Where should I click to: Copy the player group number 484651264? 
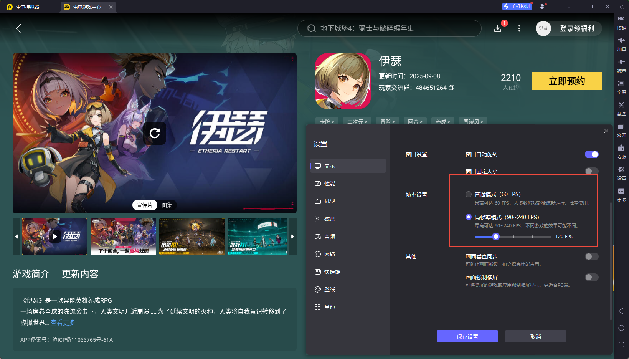(x=452, y=88)
